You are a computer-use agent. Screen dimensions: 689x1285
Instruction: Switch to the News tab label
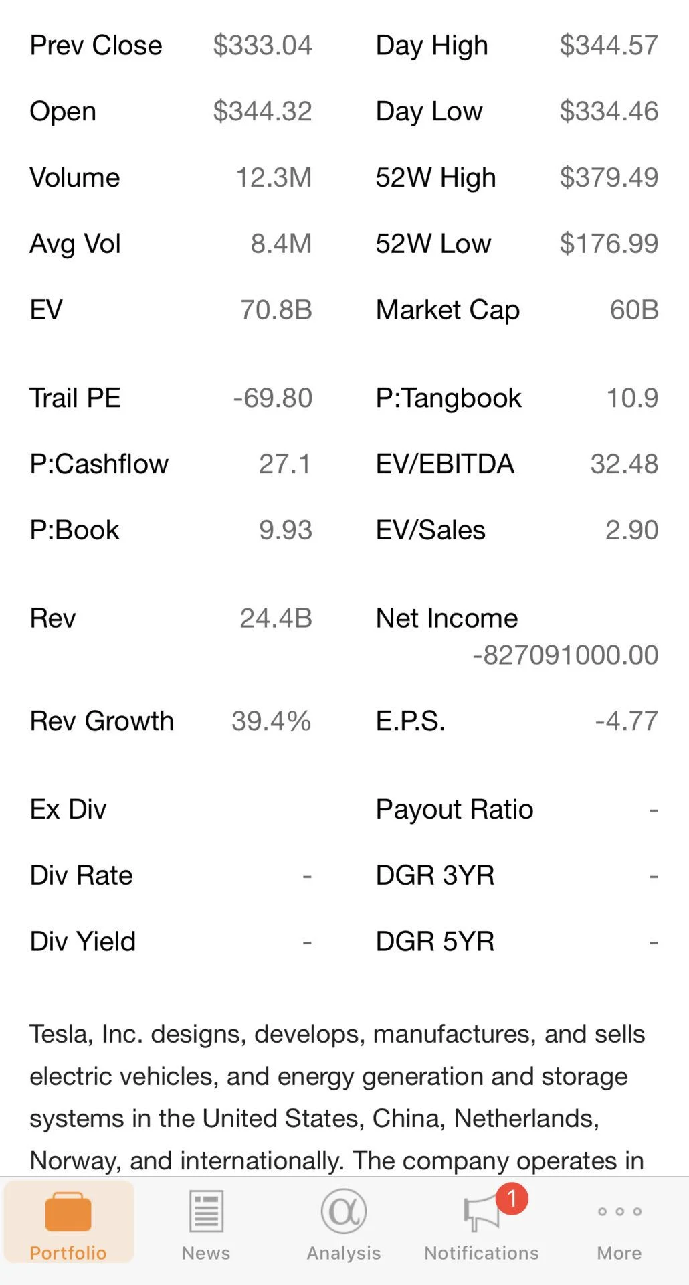(206, 1253)
